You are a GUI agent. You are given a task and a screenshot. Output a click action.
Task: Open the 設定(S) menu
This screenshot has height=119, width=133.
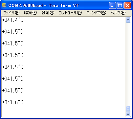(48, 13)
